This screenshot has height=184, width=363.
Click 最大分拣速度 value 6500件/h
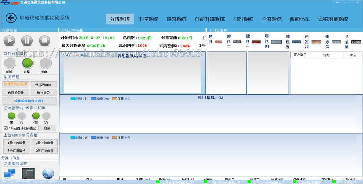[96, 46]
